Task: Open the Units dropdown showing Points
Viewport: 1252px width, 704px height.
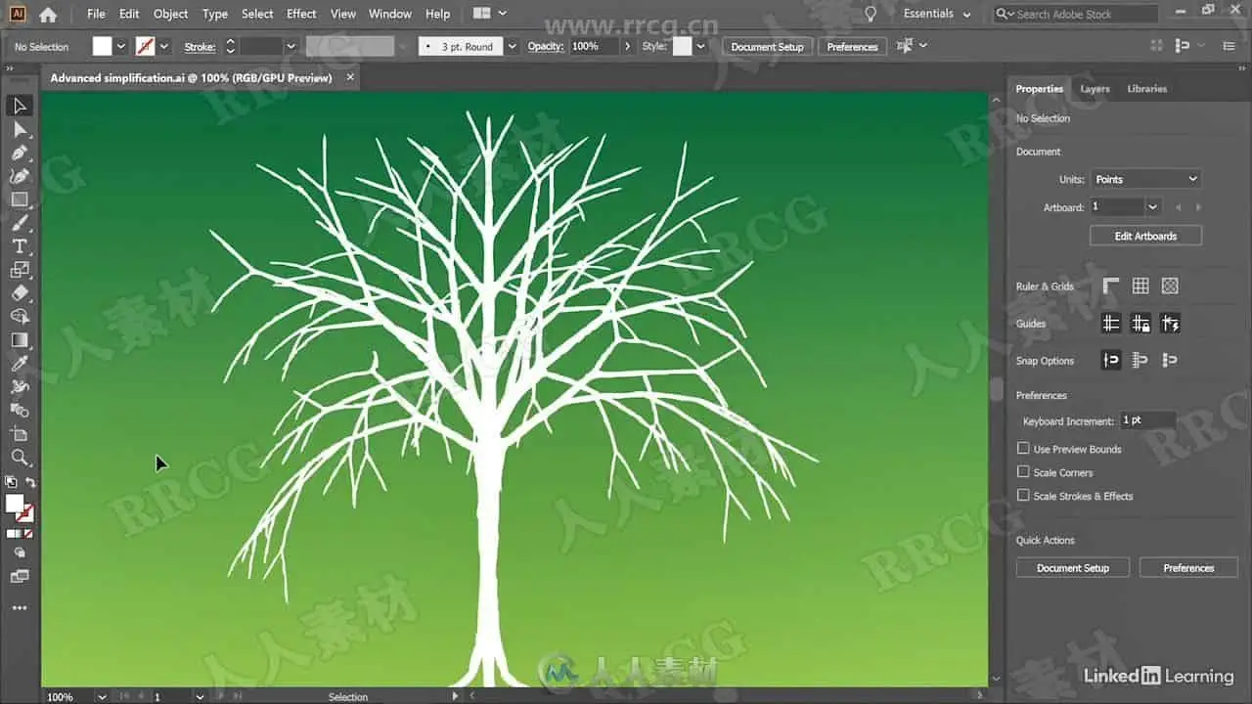Action: (1145, 179)
